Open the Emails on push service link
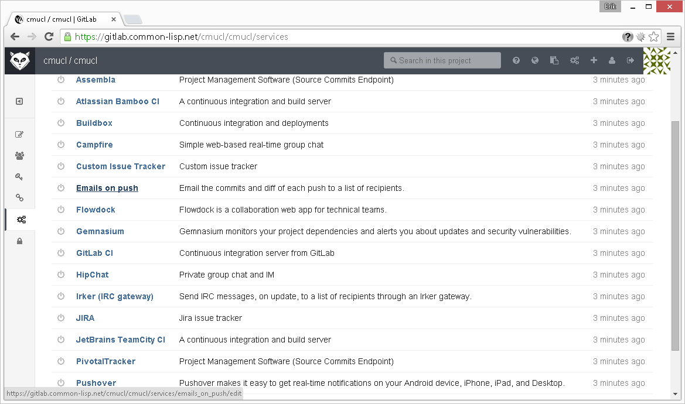The height and width of the screenshot is (404, 685). click(x=107, y=188)
